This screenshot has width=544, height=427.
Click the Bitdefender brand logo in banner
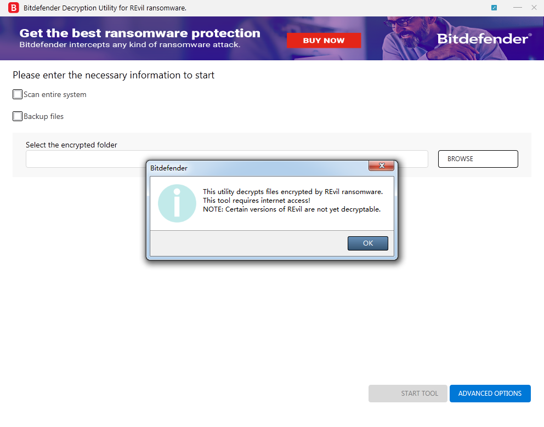tap(484, 39)
